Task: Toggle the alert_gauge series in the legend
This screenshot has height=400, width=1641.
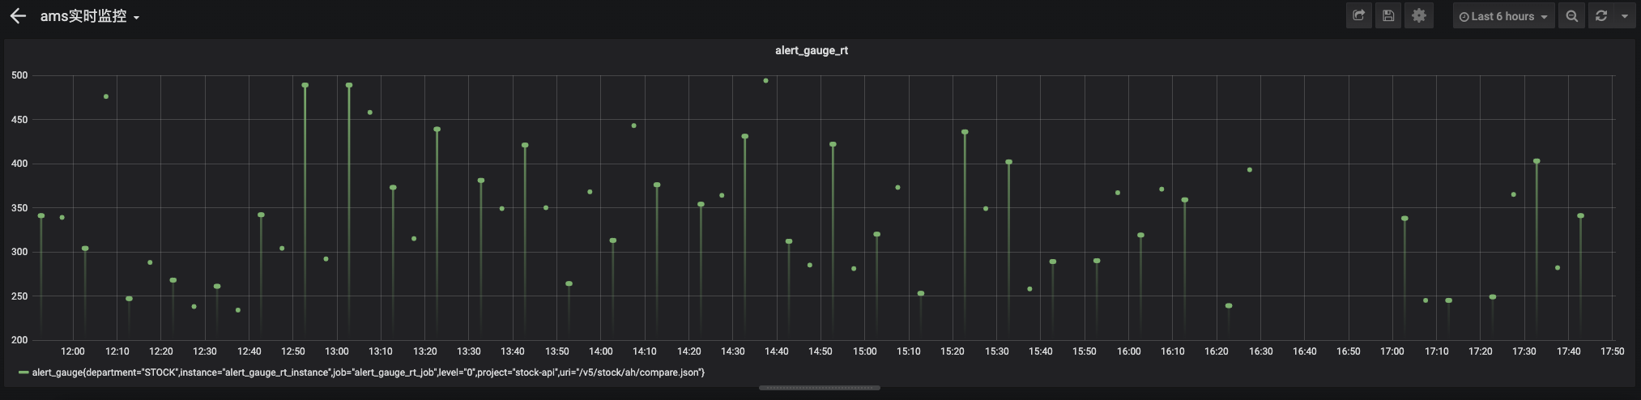Action: [x=369, y=372]
